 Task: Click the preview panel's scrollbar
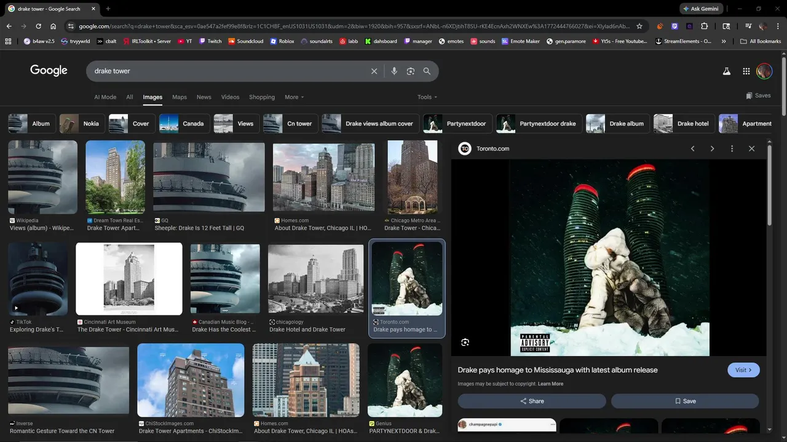769,184
